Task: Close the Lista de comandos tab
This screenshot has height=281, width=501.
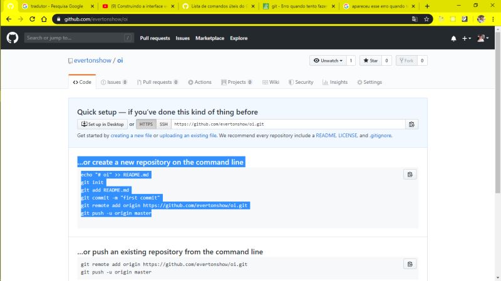Action: click(253, 6)
